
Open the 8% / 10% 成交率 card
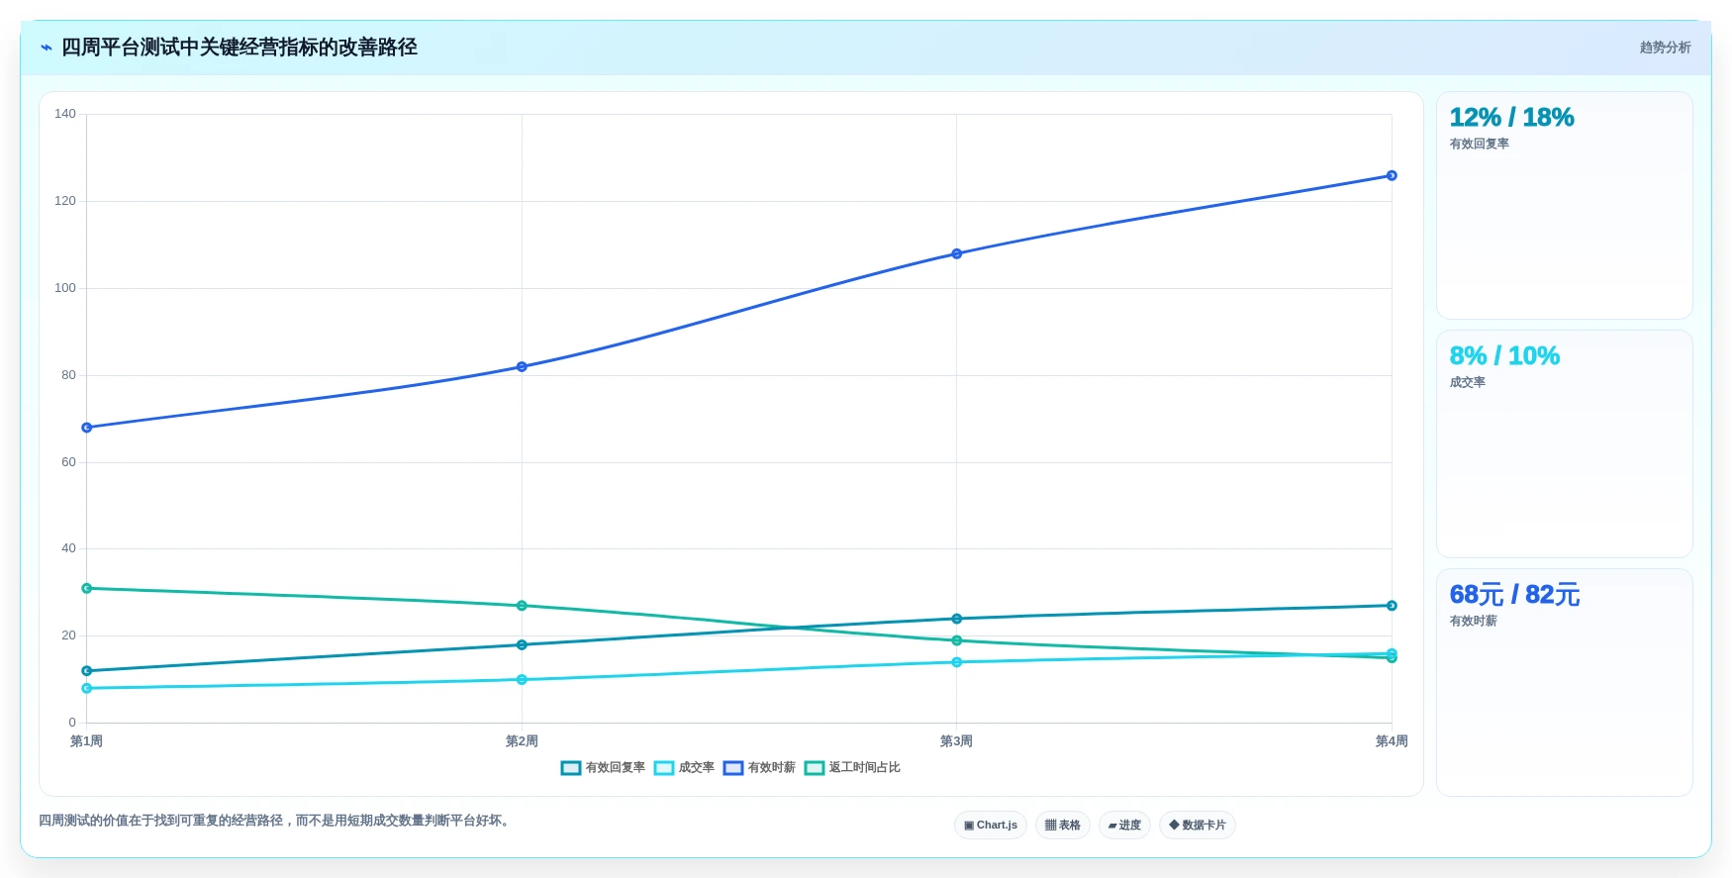(1565, 444)
